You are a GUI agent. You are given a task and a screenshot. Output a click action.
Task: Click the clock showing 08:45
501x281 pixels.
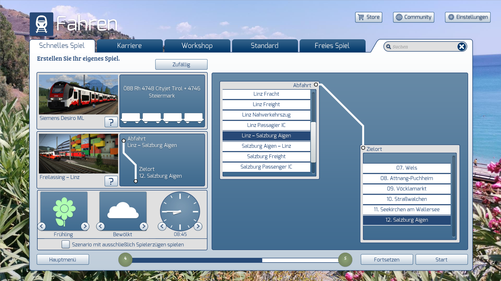[180, 211]
